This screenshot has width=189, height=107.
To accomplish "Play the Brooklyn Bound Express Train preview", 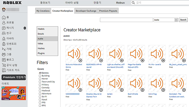I will pyautogui.click(x=101, y=90).
